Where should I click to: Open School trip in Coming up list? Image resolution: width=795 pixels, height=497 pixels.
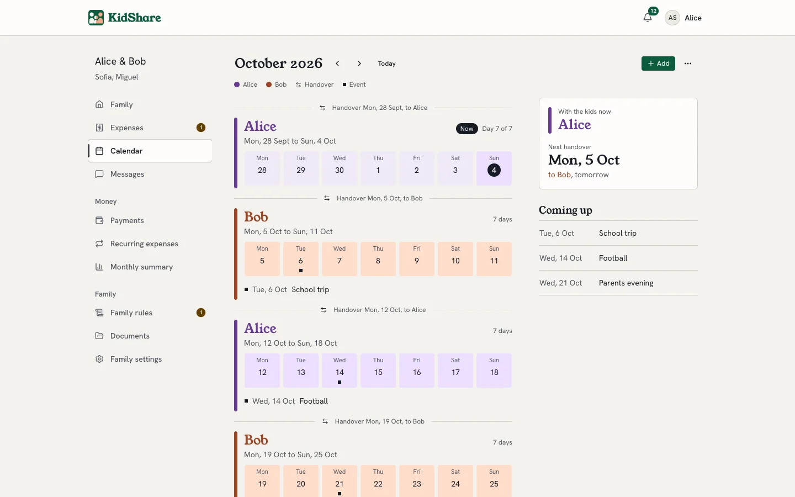pos(618,233)
